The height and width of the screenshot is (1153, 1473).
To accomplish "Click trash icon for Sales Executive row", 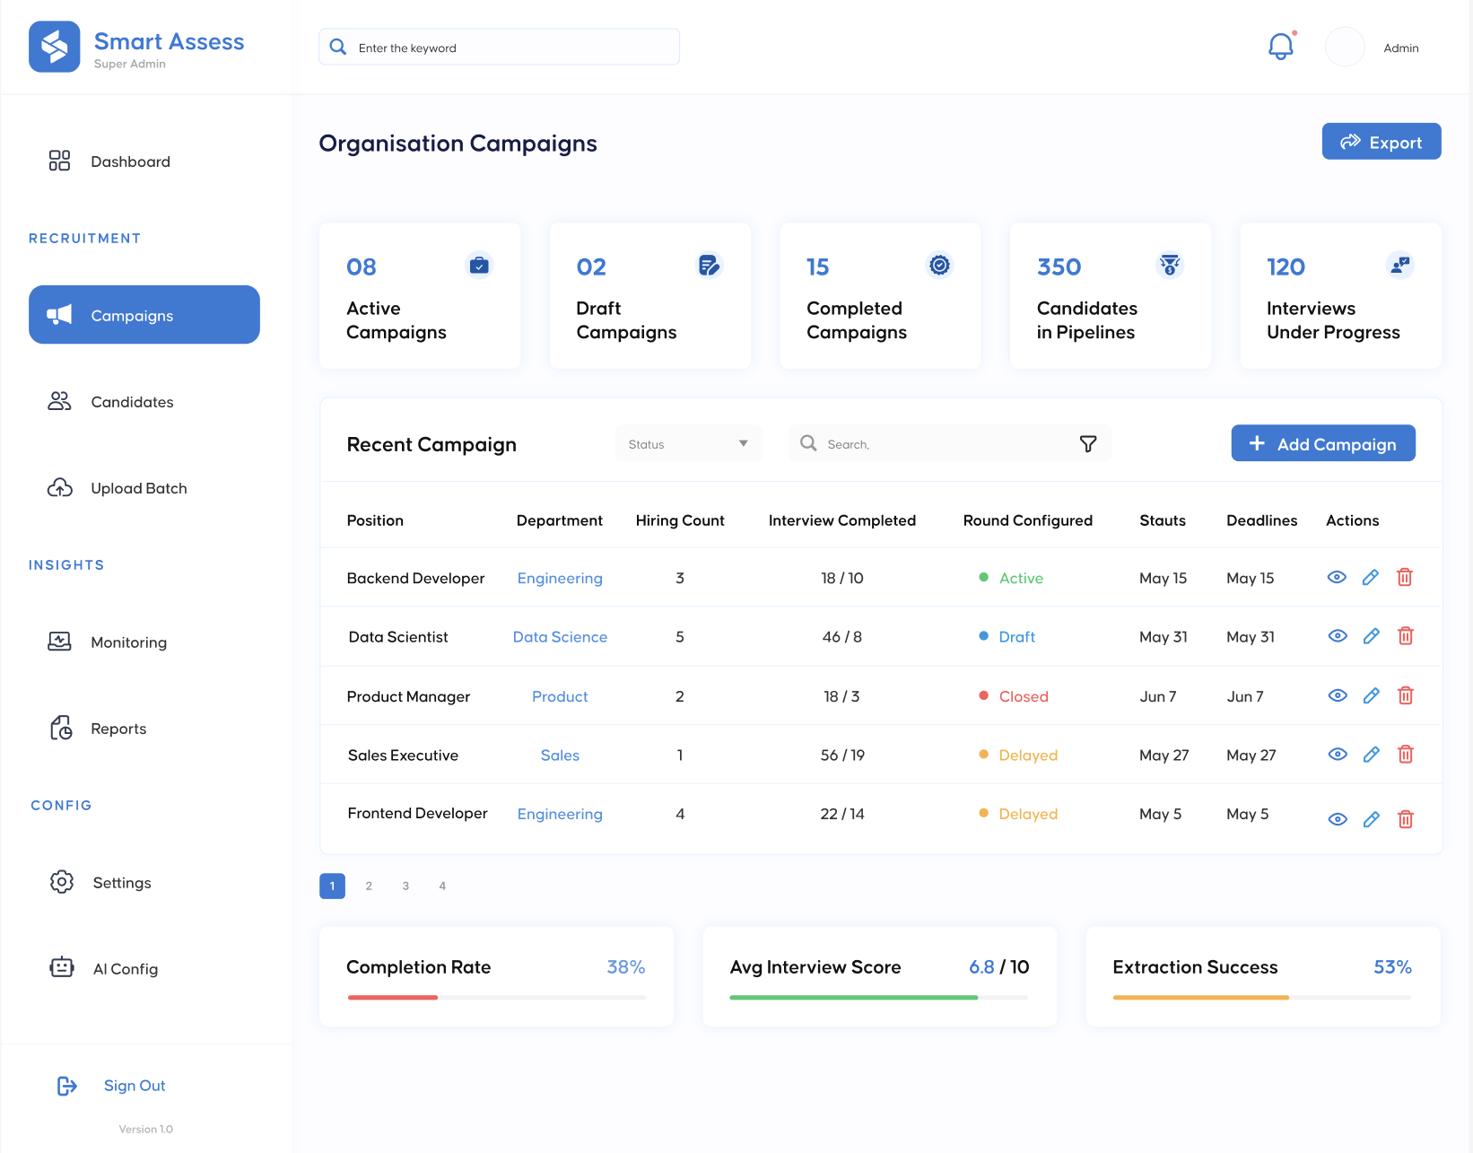I will click(x=1405, y=755).
